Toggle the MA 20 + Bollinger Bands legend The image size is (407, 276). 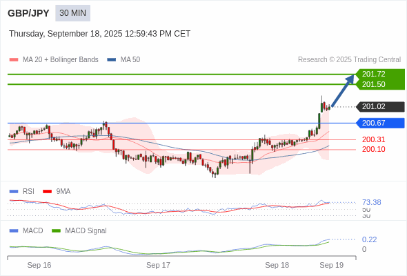[x=54, y=60]
